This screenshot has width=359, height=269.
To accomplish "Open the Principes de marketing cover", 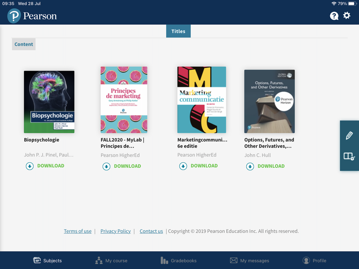I will [x=124, y=100].
